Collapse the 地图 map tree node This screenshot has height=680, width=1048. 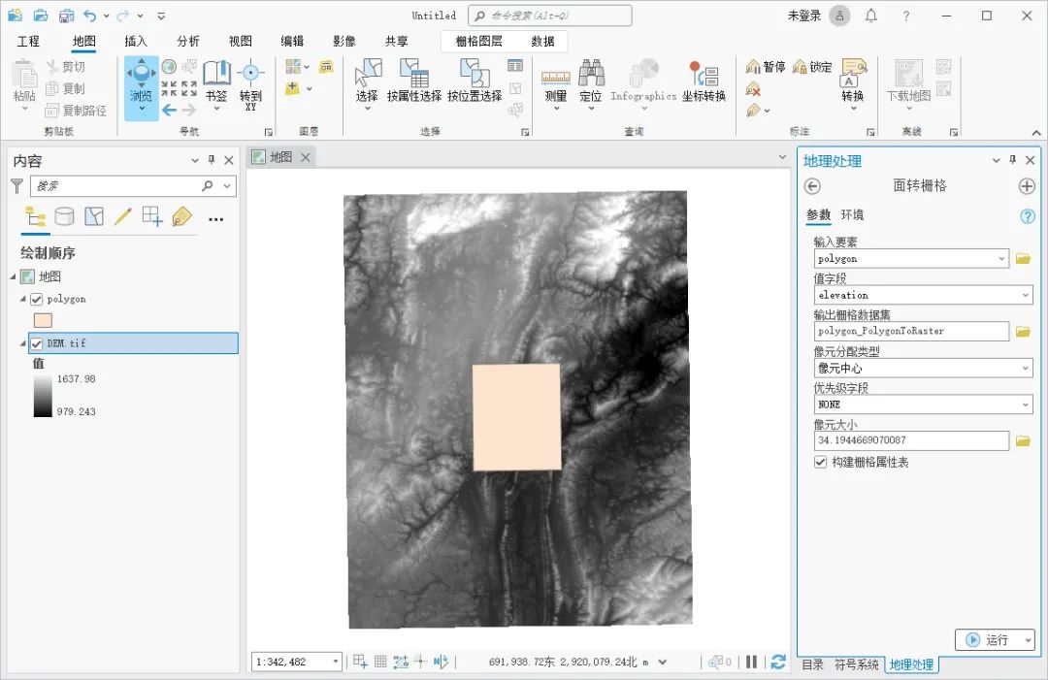coord(14,276)
